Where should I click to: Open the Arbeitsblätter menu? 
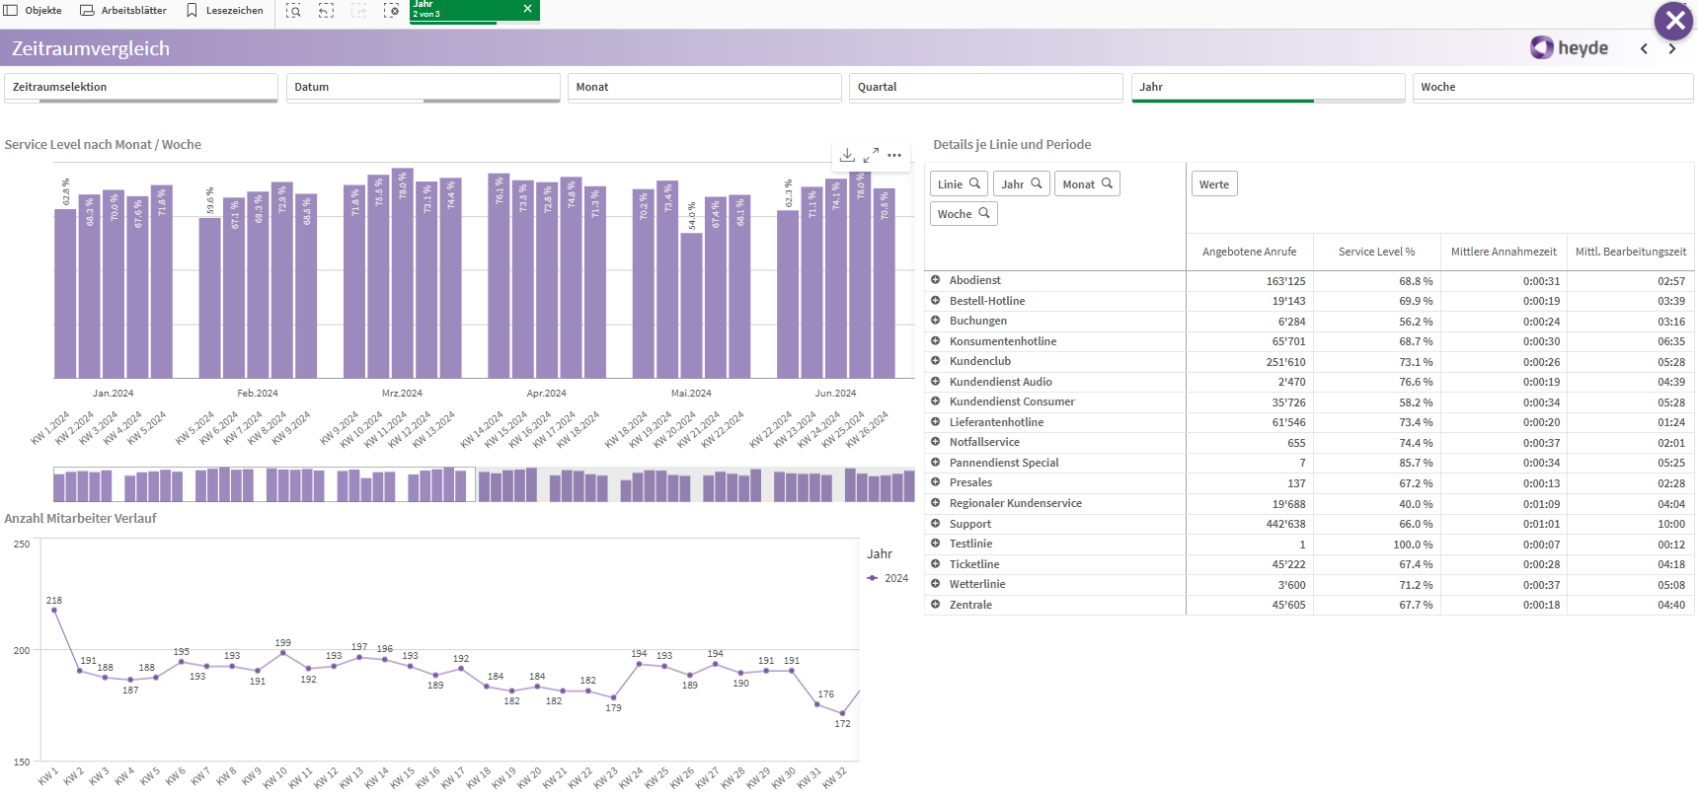click(123, 11)
